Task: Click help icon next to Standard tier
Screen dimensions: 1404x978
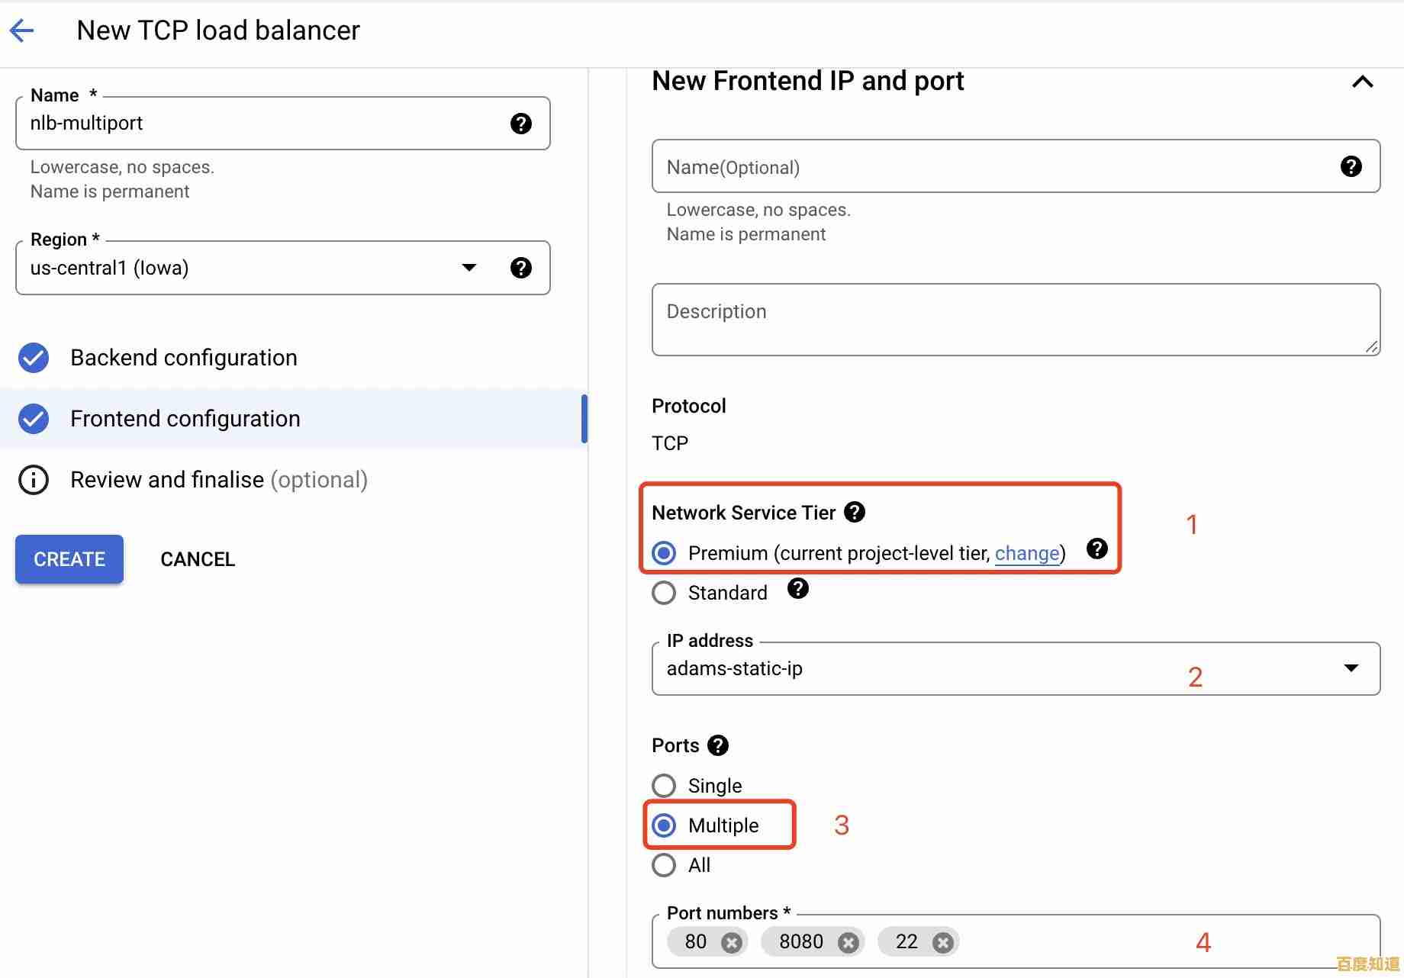Action: 797,588
